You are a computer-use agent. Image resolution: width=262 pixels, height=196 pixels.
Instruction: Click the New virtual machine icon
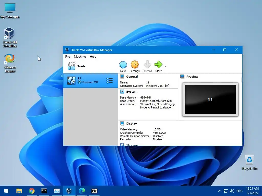pyautogui.click(x=123, y=65)
